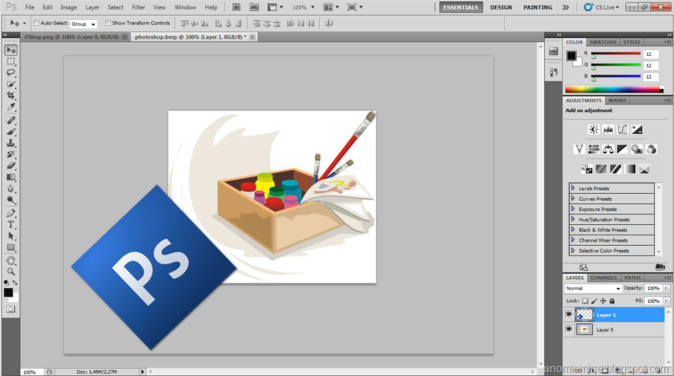Select the Clone Stamp tool

pos(11,143)
